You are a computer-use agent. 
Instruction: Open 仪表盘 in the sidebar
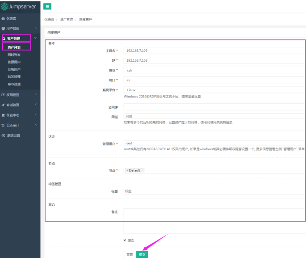point(11,18)
